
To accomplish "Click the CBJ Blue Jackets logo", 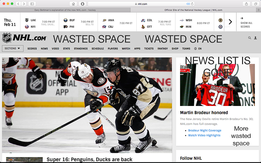I will click(x=104, y=27).
